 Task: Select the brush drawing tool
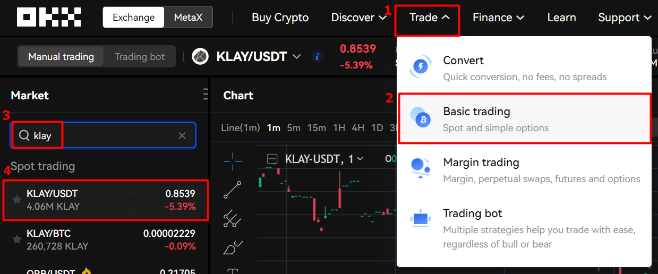(x=233, y=247)
